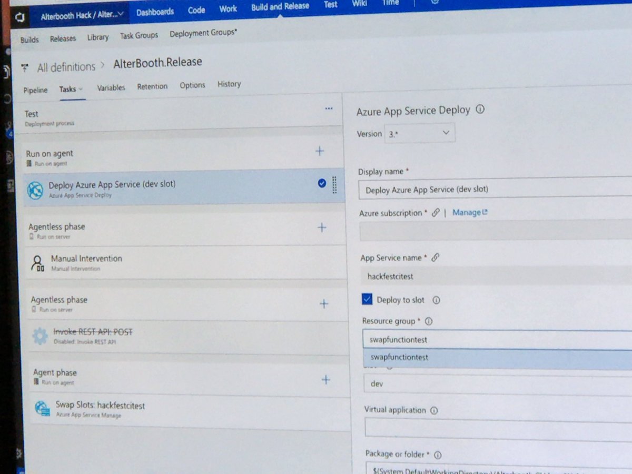The height and width of the screenshot is (474, 632).
Task: Click the VSTS logo icon
Action: [19, 18]
